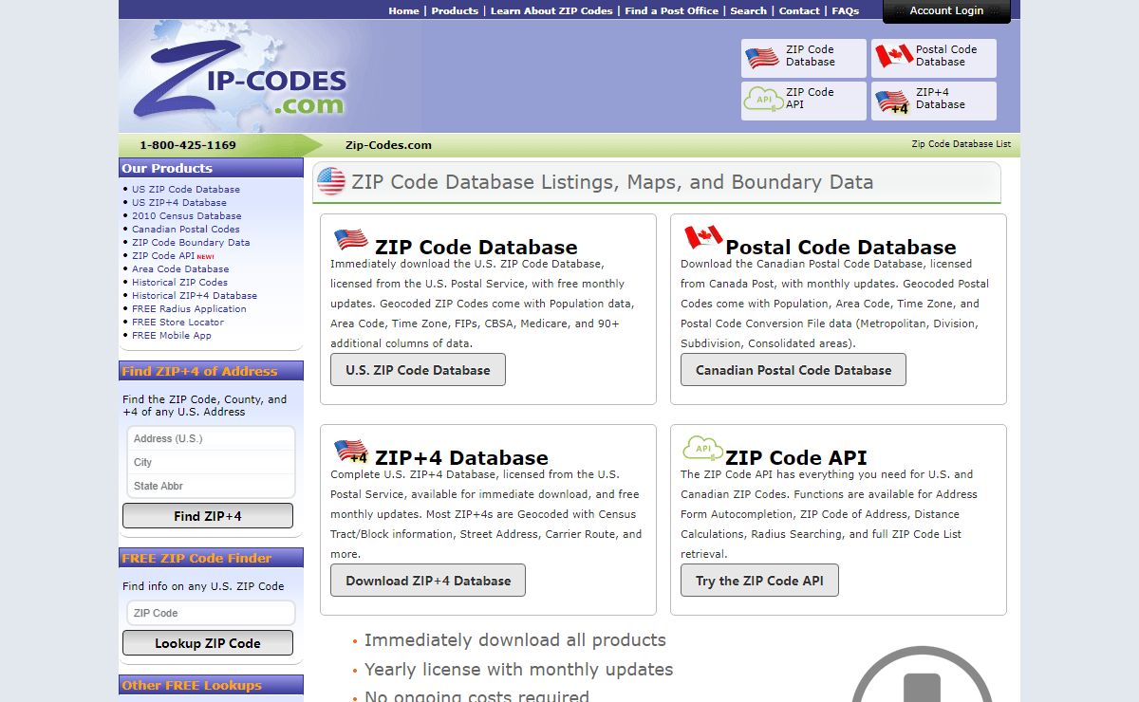
Task: Click Download ZIP+4 Database button
Action: click(x=428, y=581)
